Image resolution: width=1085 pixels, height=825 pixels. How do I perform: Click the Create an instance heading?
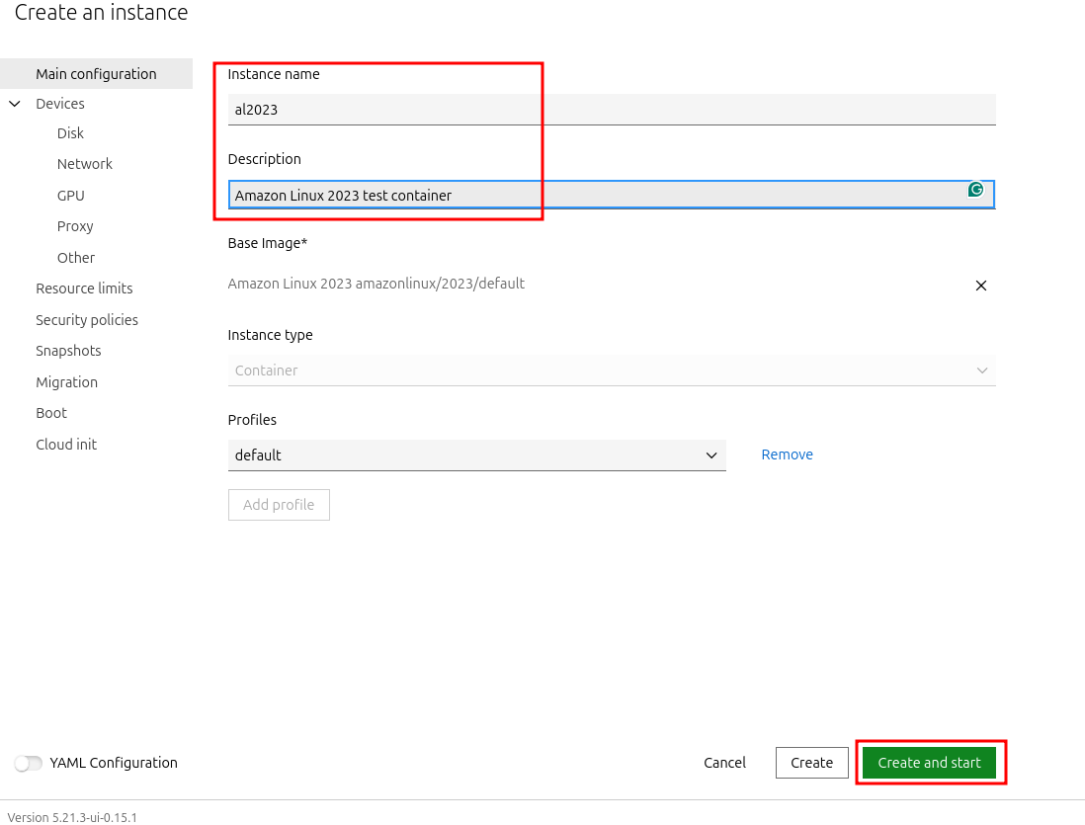(x=101, y=13)
